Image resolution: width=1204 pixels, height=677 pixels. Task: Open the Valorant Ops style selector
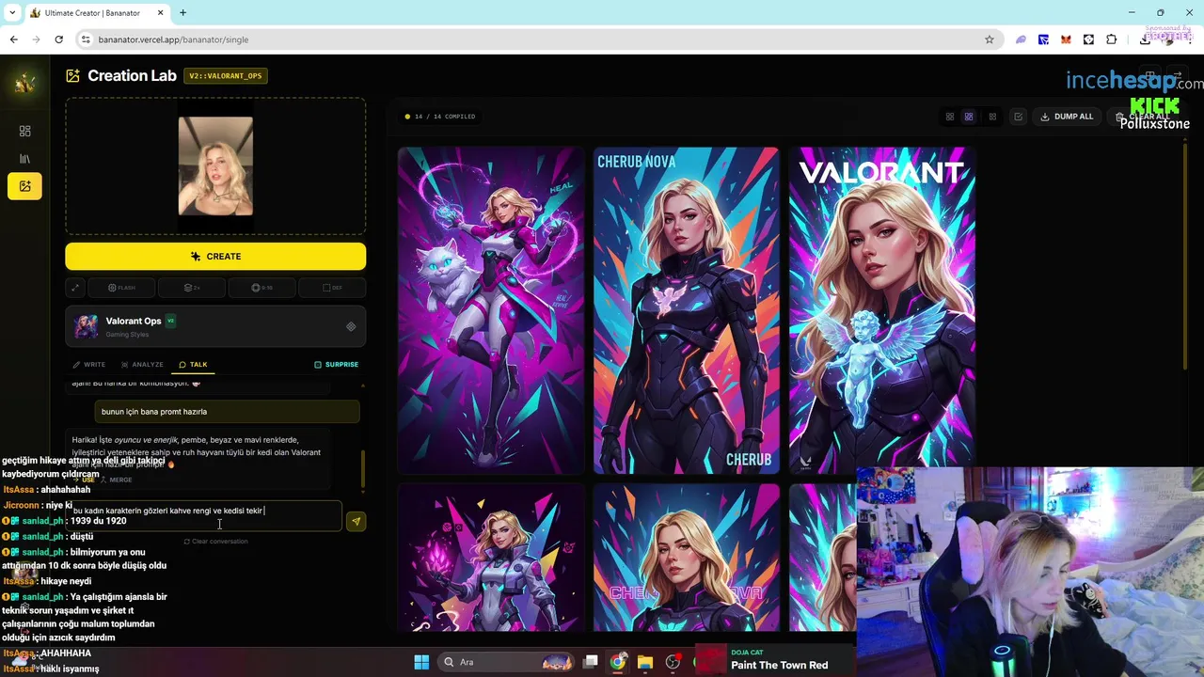pyautogui.click(x=215, y=326)
